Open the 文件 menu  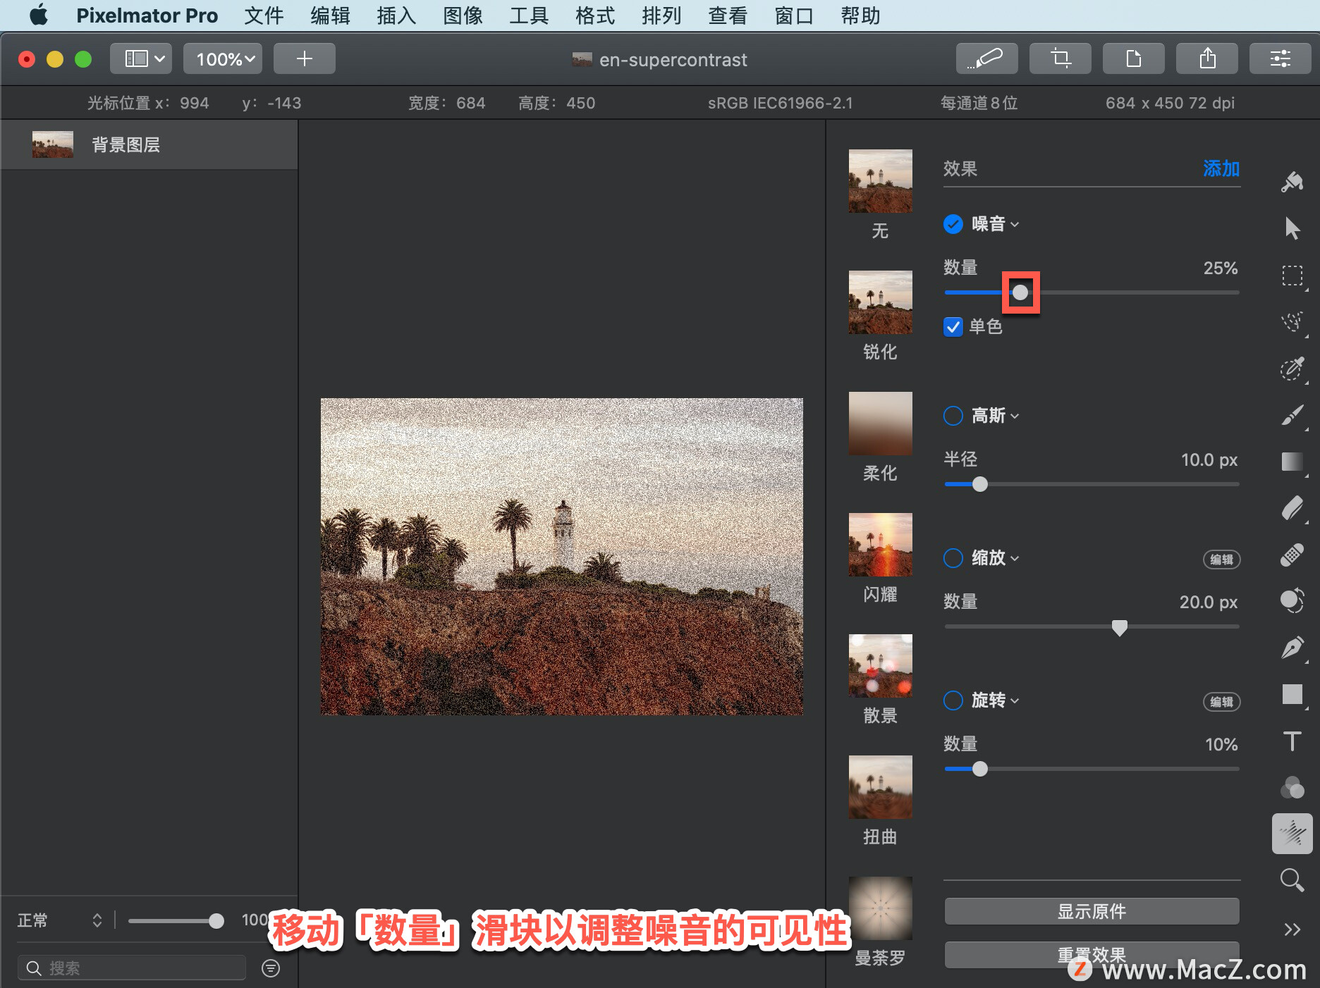coord(264,15)
